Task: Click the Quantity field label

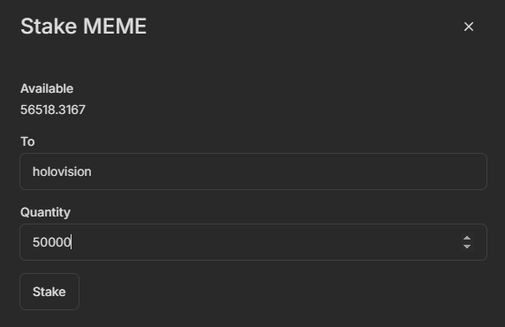Action: tap(45, 212)
